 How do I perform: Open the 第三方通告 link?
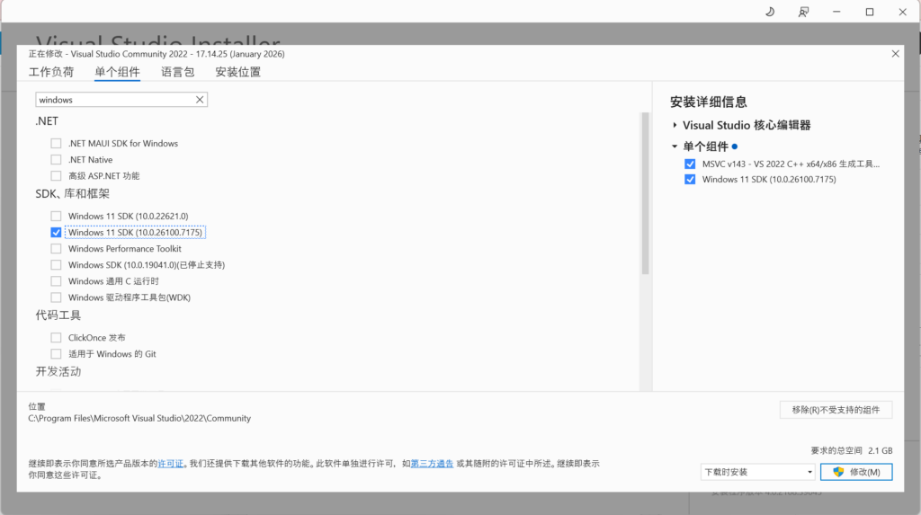pyautogui.click(x=432, y=464)
